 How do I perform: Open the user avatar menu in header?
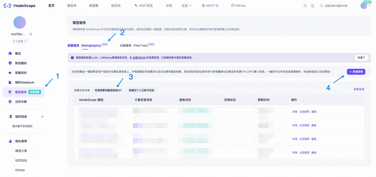(x=364, y=6)
